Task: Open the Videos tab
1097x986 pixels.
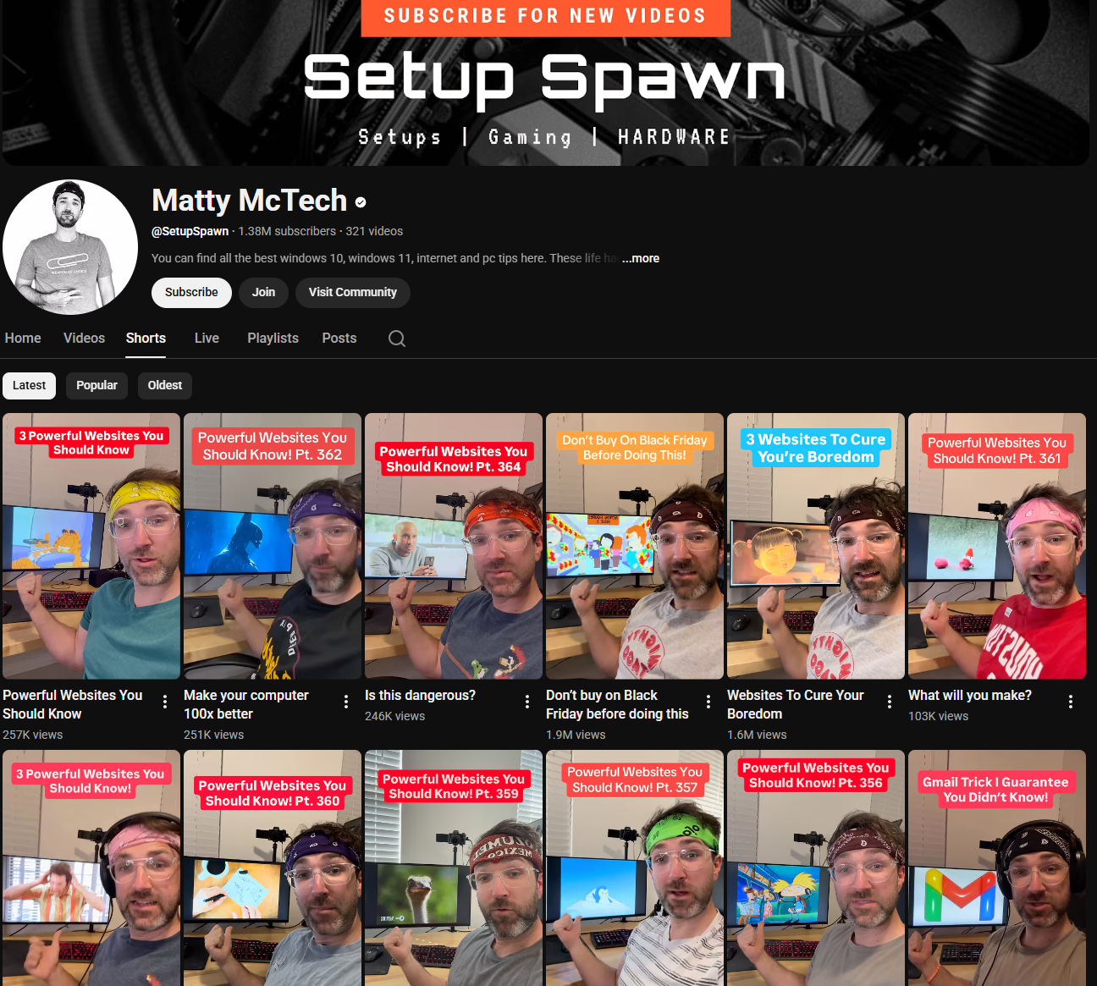Action: click(x=84, y=339)
